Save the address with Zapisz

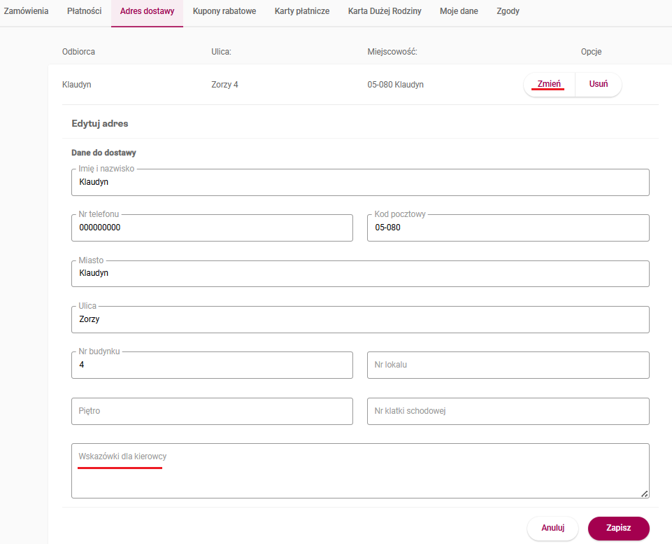tap(619, 529)
